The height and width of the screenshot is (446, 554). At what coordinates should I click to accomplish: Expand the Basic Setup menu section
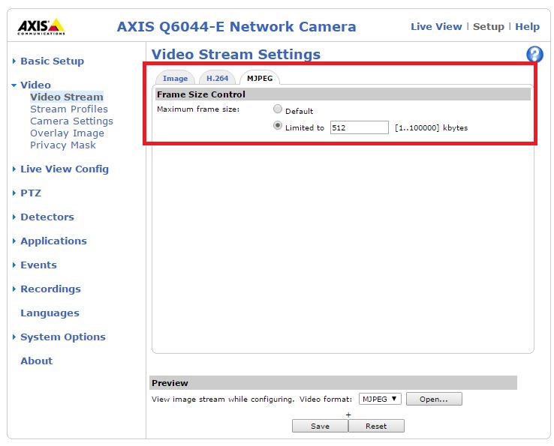coord(51,61)
